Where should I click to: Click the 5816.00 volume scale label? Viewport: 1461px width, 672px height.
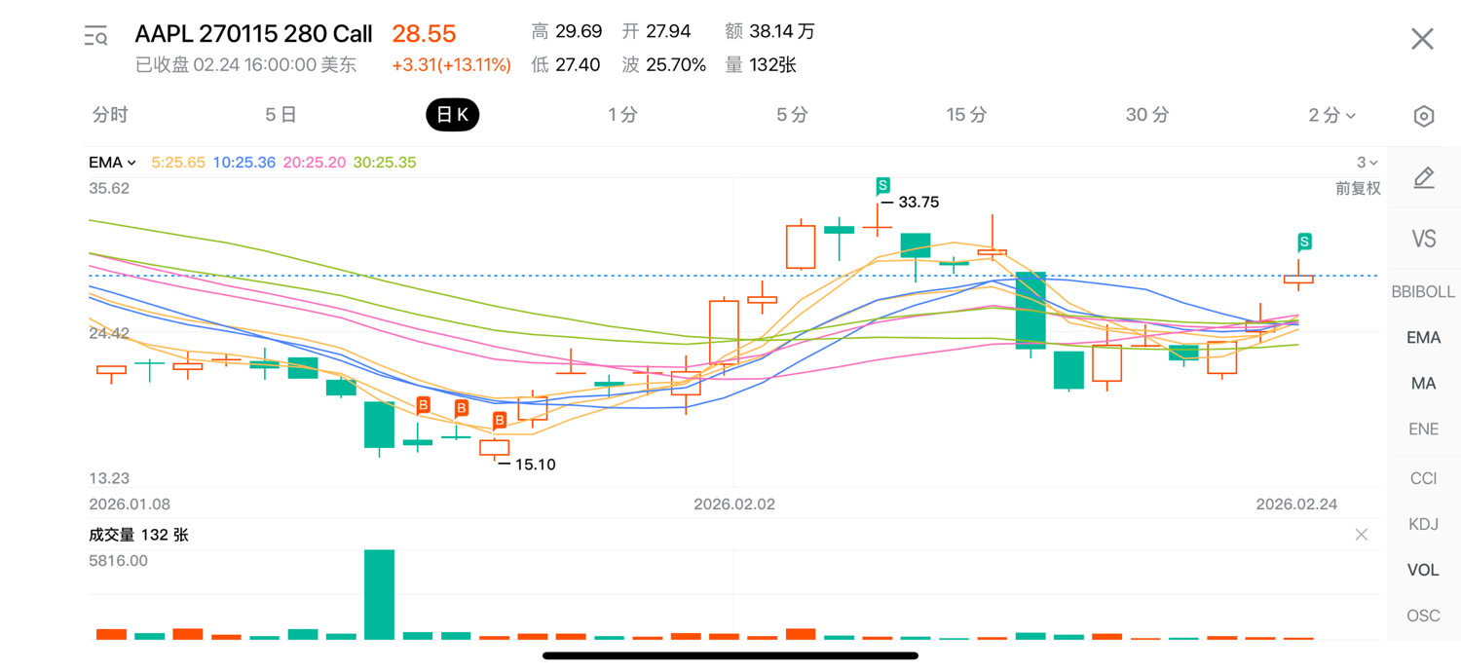coord(118,560)
